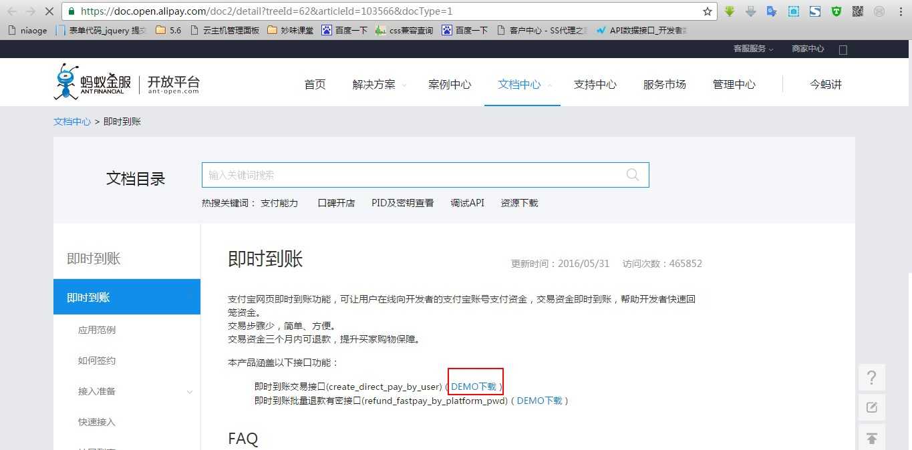912x450 pixels.
Task: Open the blue screenshot capture extension
Action: pos(793,11)
